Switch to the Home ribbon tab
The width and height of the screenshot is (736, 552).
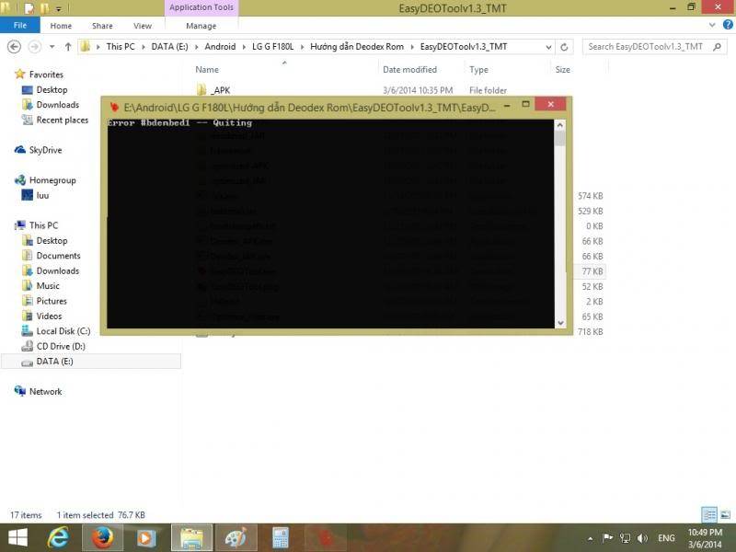pos(61,26)
